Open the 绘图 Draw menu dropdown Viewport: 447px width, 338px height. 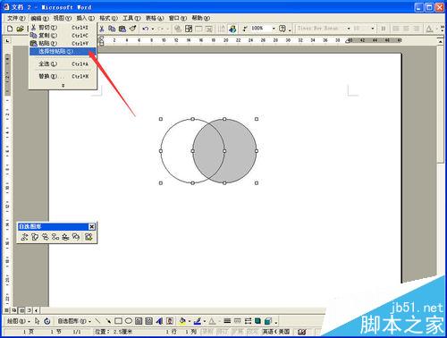click(18, 321)
